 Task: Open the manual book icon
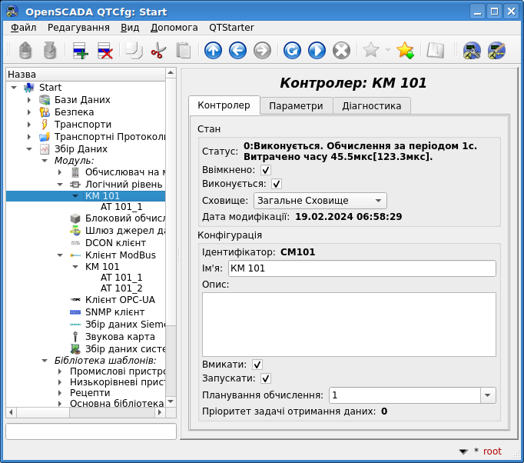(x=435, y=51)
